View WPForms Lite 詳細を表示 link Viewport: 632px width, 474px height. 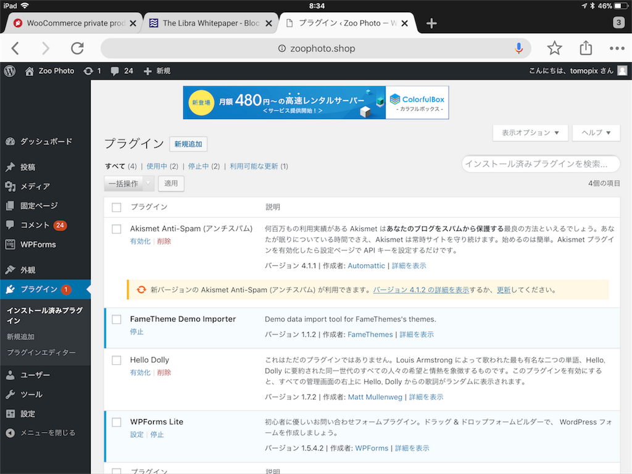point(412,448)
